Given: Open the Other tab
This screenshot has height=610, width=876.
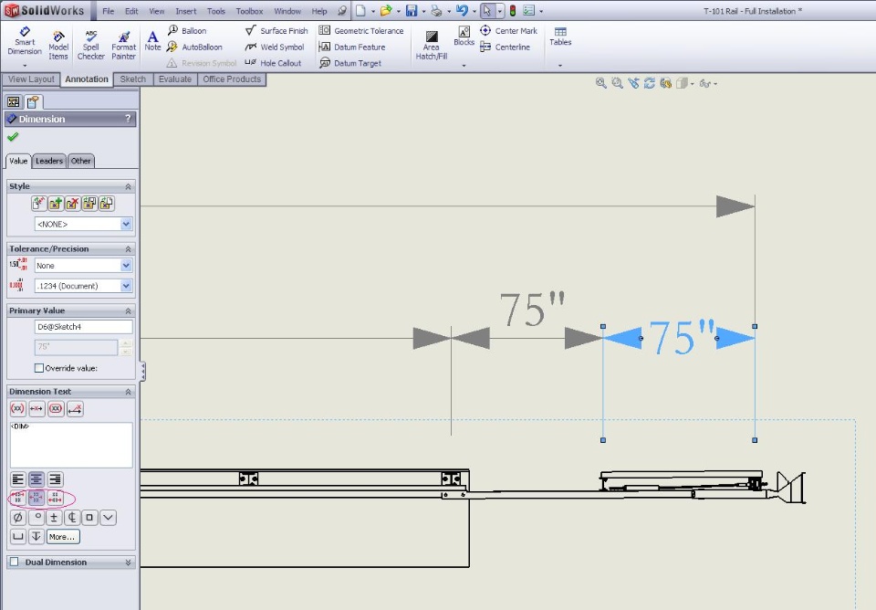Looking at the screenshot, I should pos(81,161).
